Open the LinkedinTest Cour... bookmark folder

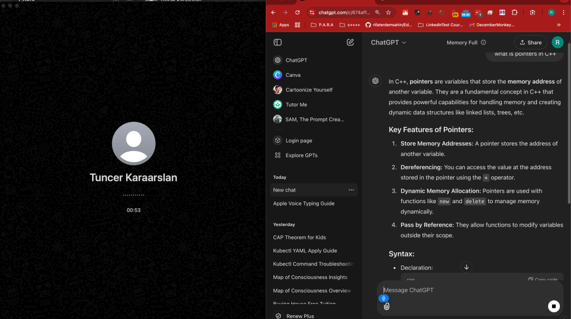click(440, 24)
